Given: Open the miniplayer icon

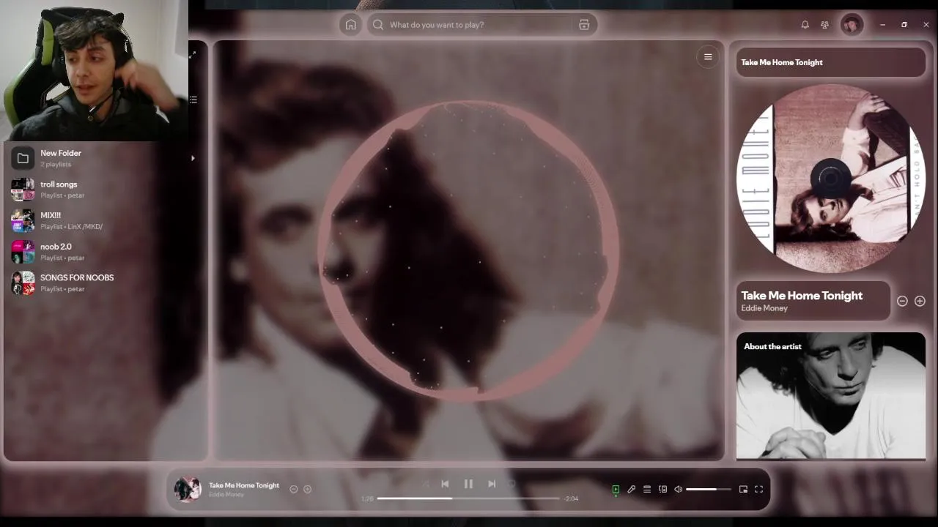Looking at the screenshot, I should pos(743,489).
